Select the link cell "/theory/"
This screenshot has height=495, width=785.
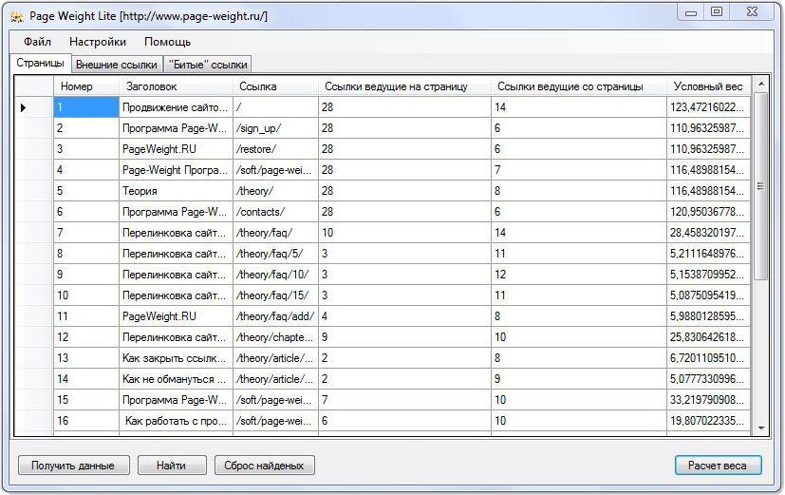(275, 191)
